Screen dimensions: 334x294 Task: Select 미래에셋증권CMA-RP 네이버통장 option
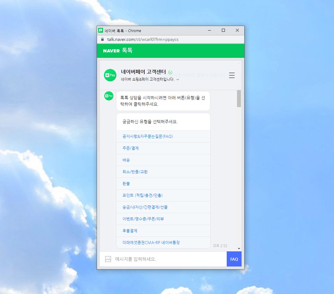coord(163,243)
